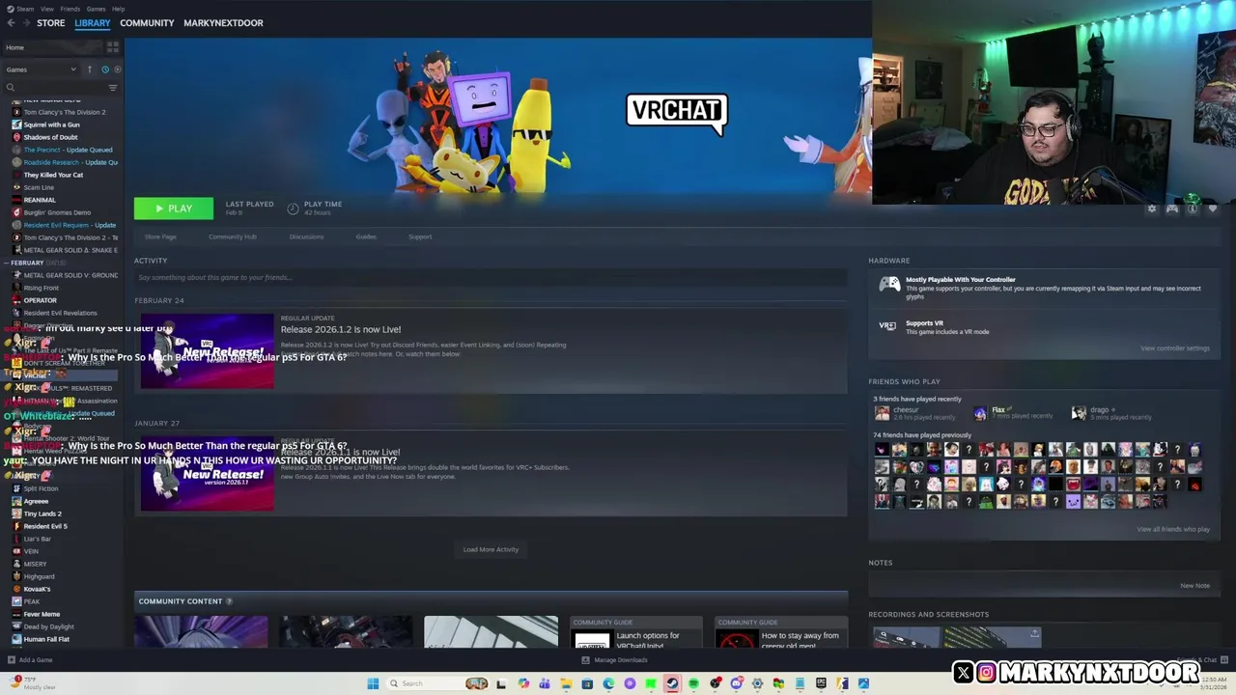The width and height of the screenshot is (1236, 695).
Task: Open February 24 New Release thumbnail
Action: [x=207, y=351]
